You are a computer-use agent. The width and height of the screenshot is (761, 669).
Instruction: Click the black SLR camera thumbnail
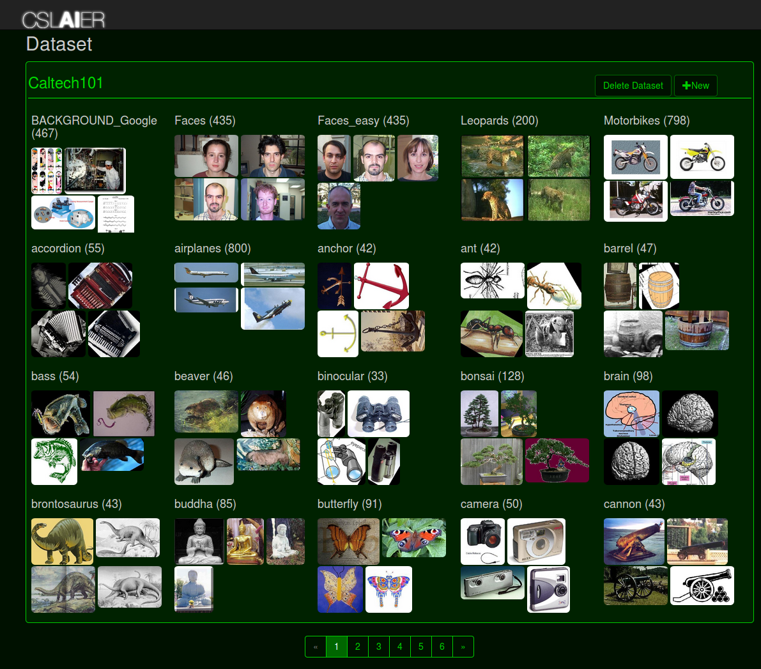pyautogui.click(x=482, y=541)
